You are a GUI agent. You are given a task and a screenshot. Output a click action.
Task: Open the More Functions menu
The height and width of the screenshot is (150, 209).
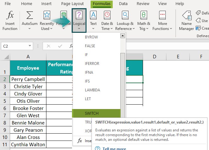[162, 20]
